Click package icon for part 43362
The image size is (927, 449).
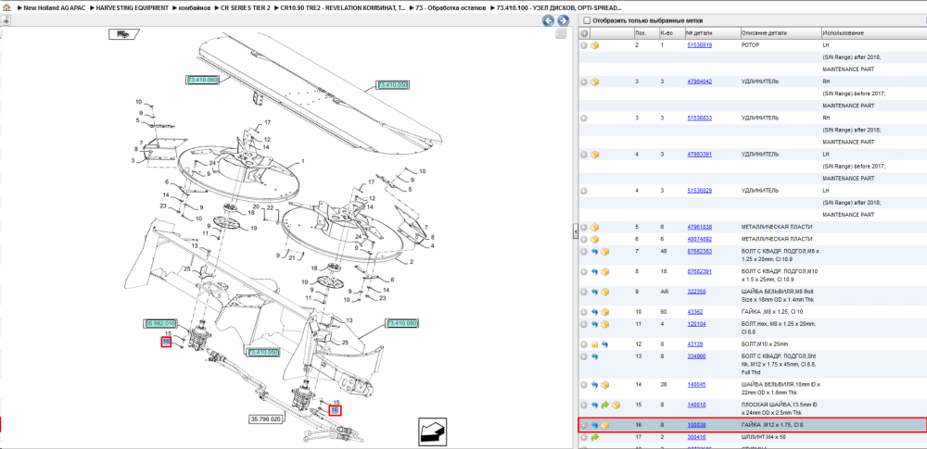pos(604,311)
